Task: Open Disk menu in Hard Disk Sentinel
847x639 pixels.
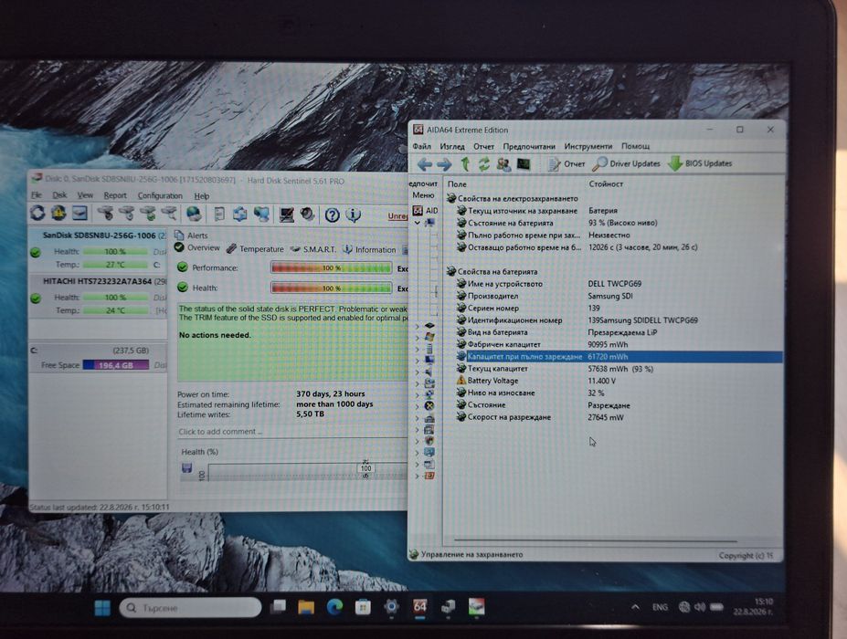Action: (x=59, y=194)
